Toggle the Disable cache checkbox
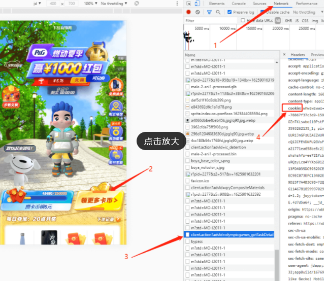The width and height of the screenshot is (328, 281). point(262,12)
